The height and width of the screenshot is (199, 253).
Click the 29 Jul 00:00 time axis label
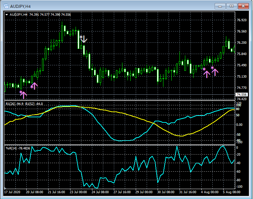(144, 192)
